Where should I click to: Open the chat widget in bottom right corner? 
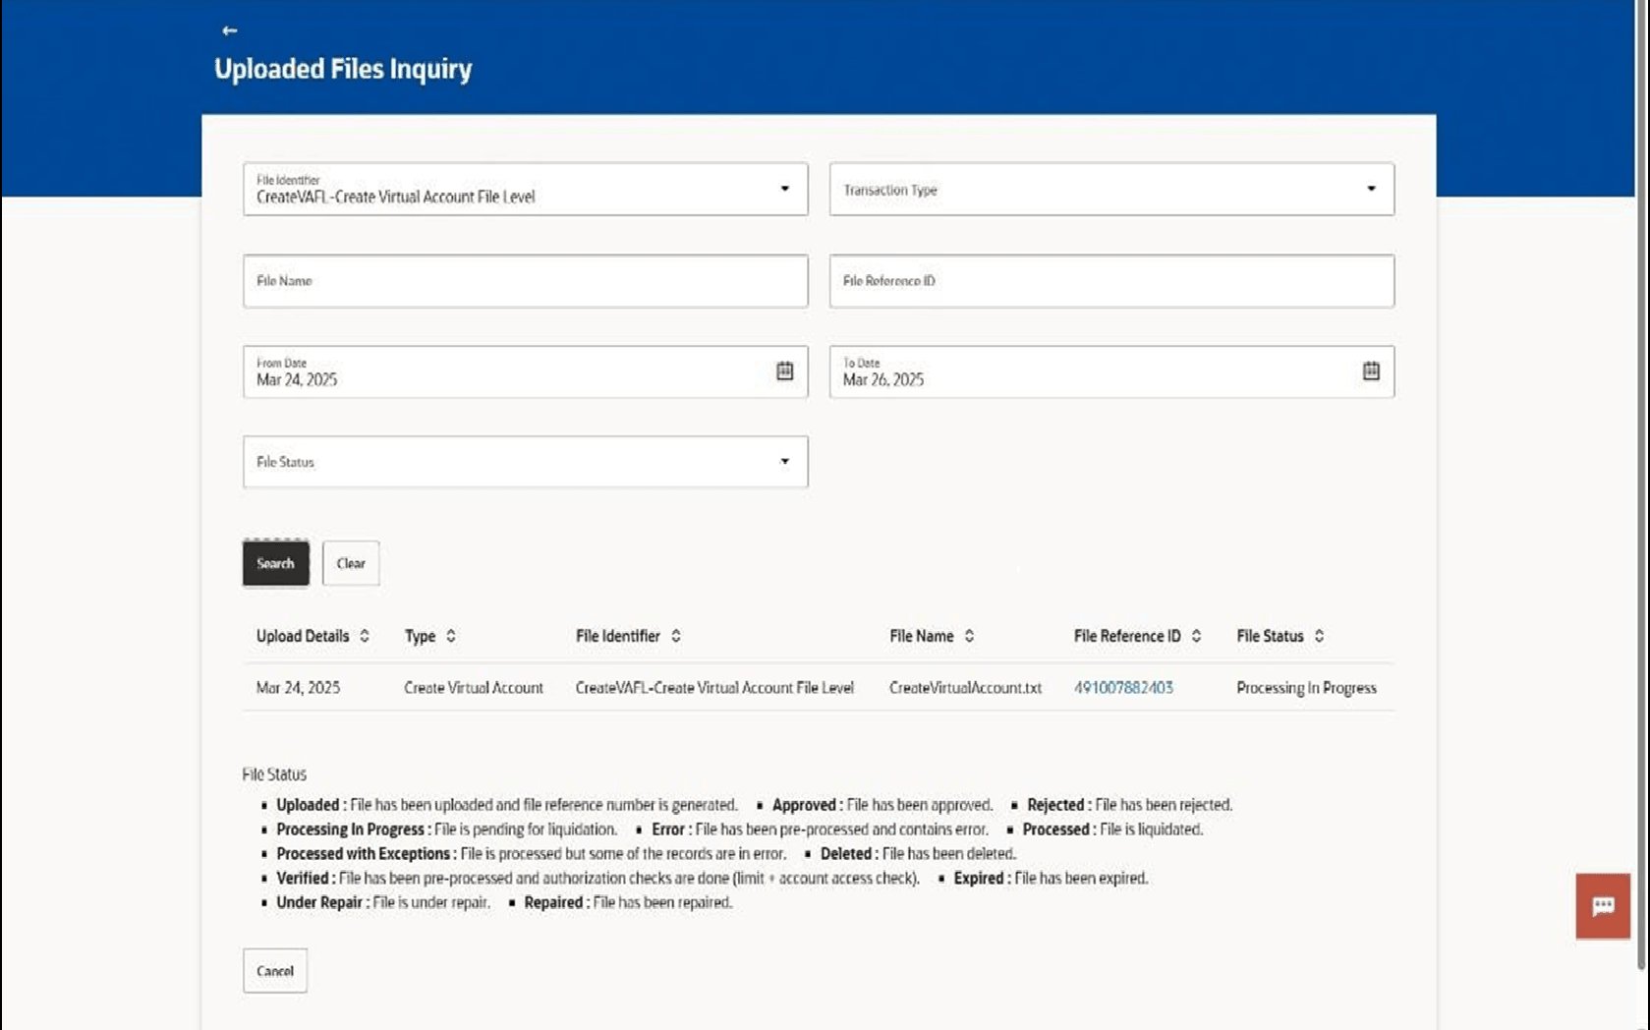[1602, 907]
